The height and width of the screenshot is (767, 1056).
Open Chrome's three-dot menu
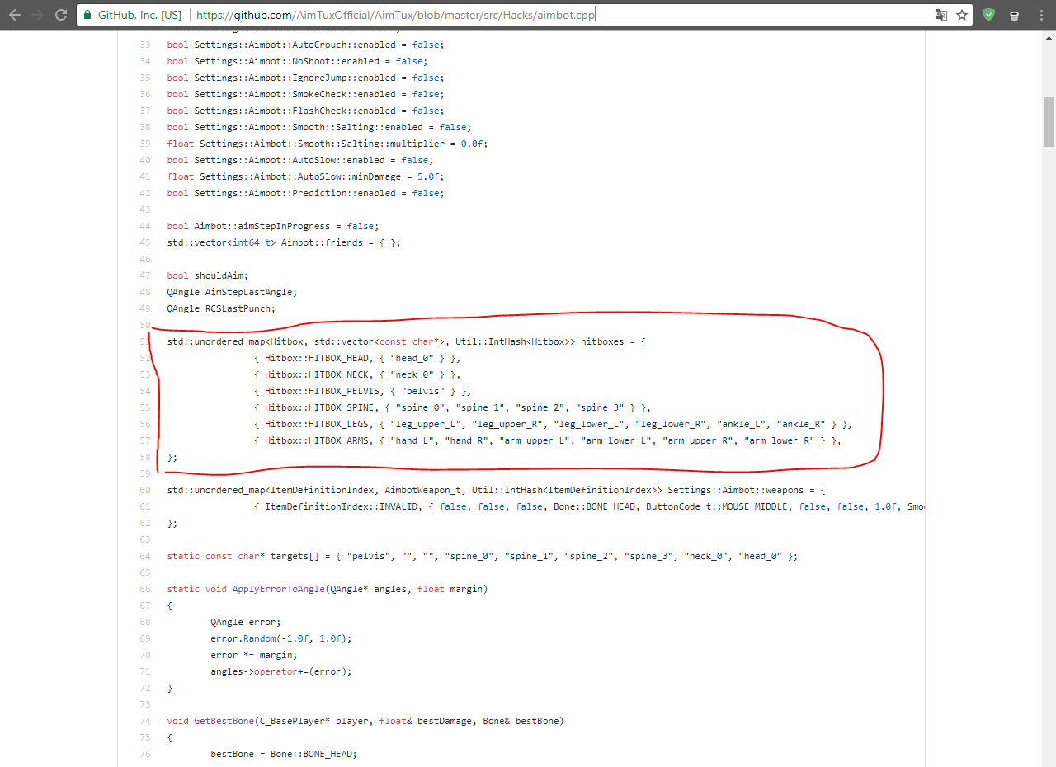pos(1041,15)
